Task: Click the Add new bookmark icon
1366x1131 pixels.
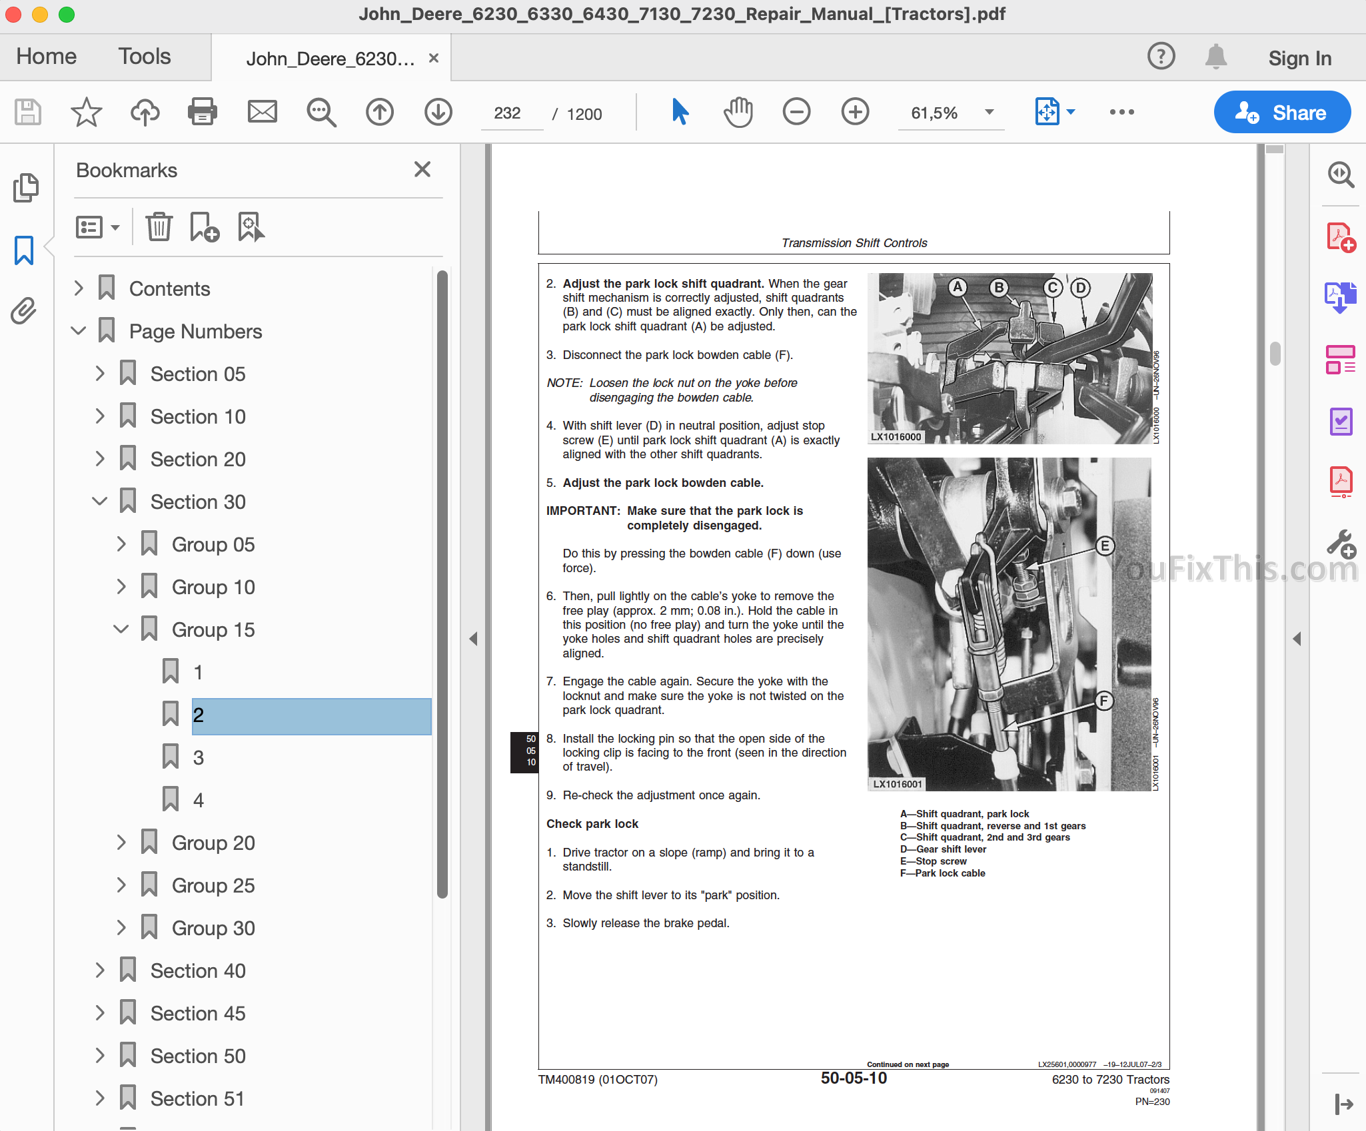Action: coord(205,227)
